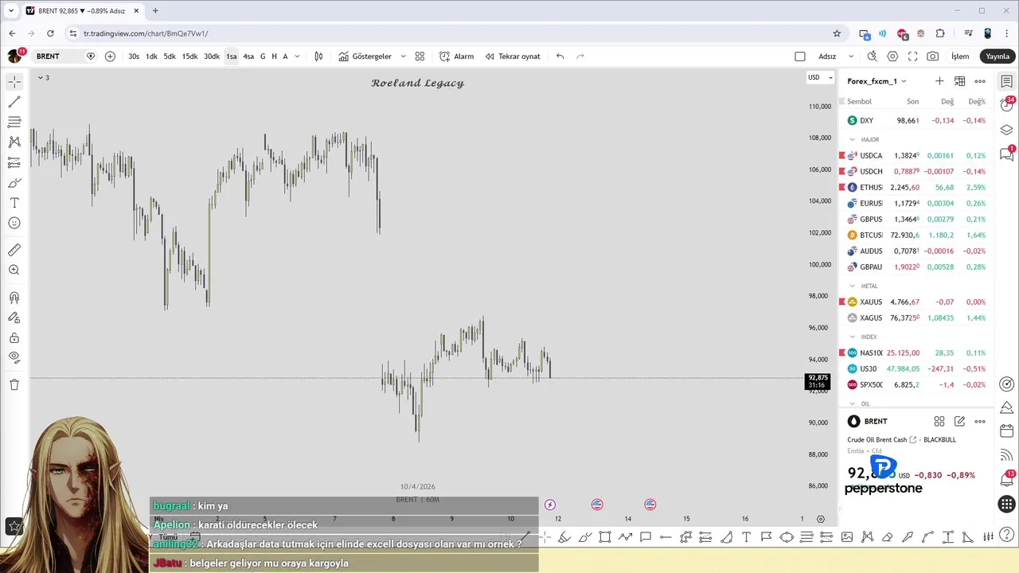Open quick search lightning icon

[x=873, y=57]
